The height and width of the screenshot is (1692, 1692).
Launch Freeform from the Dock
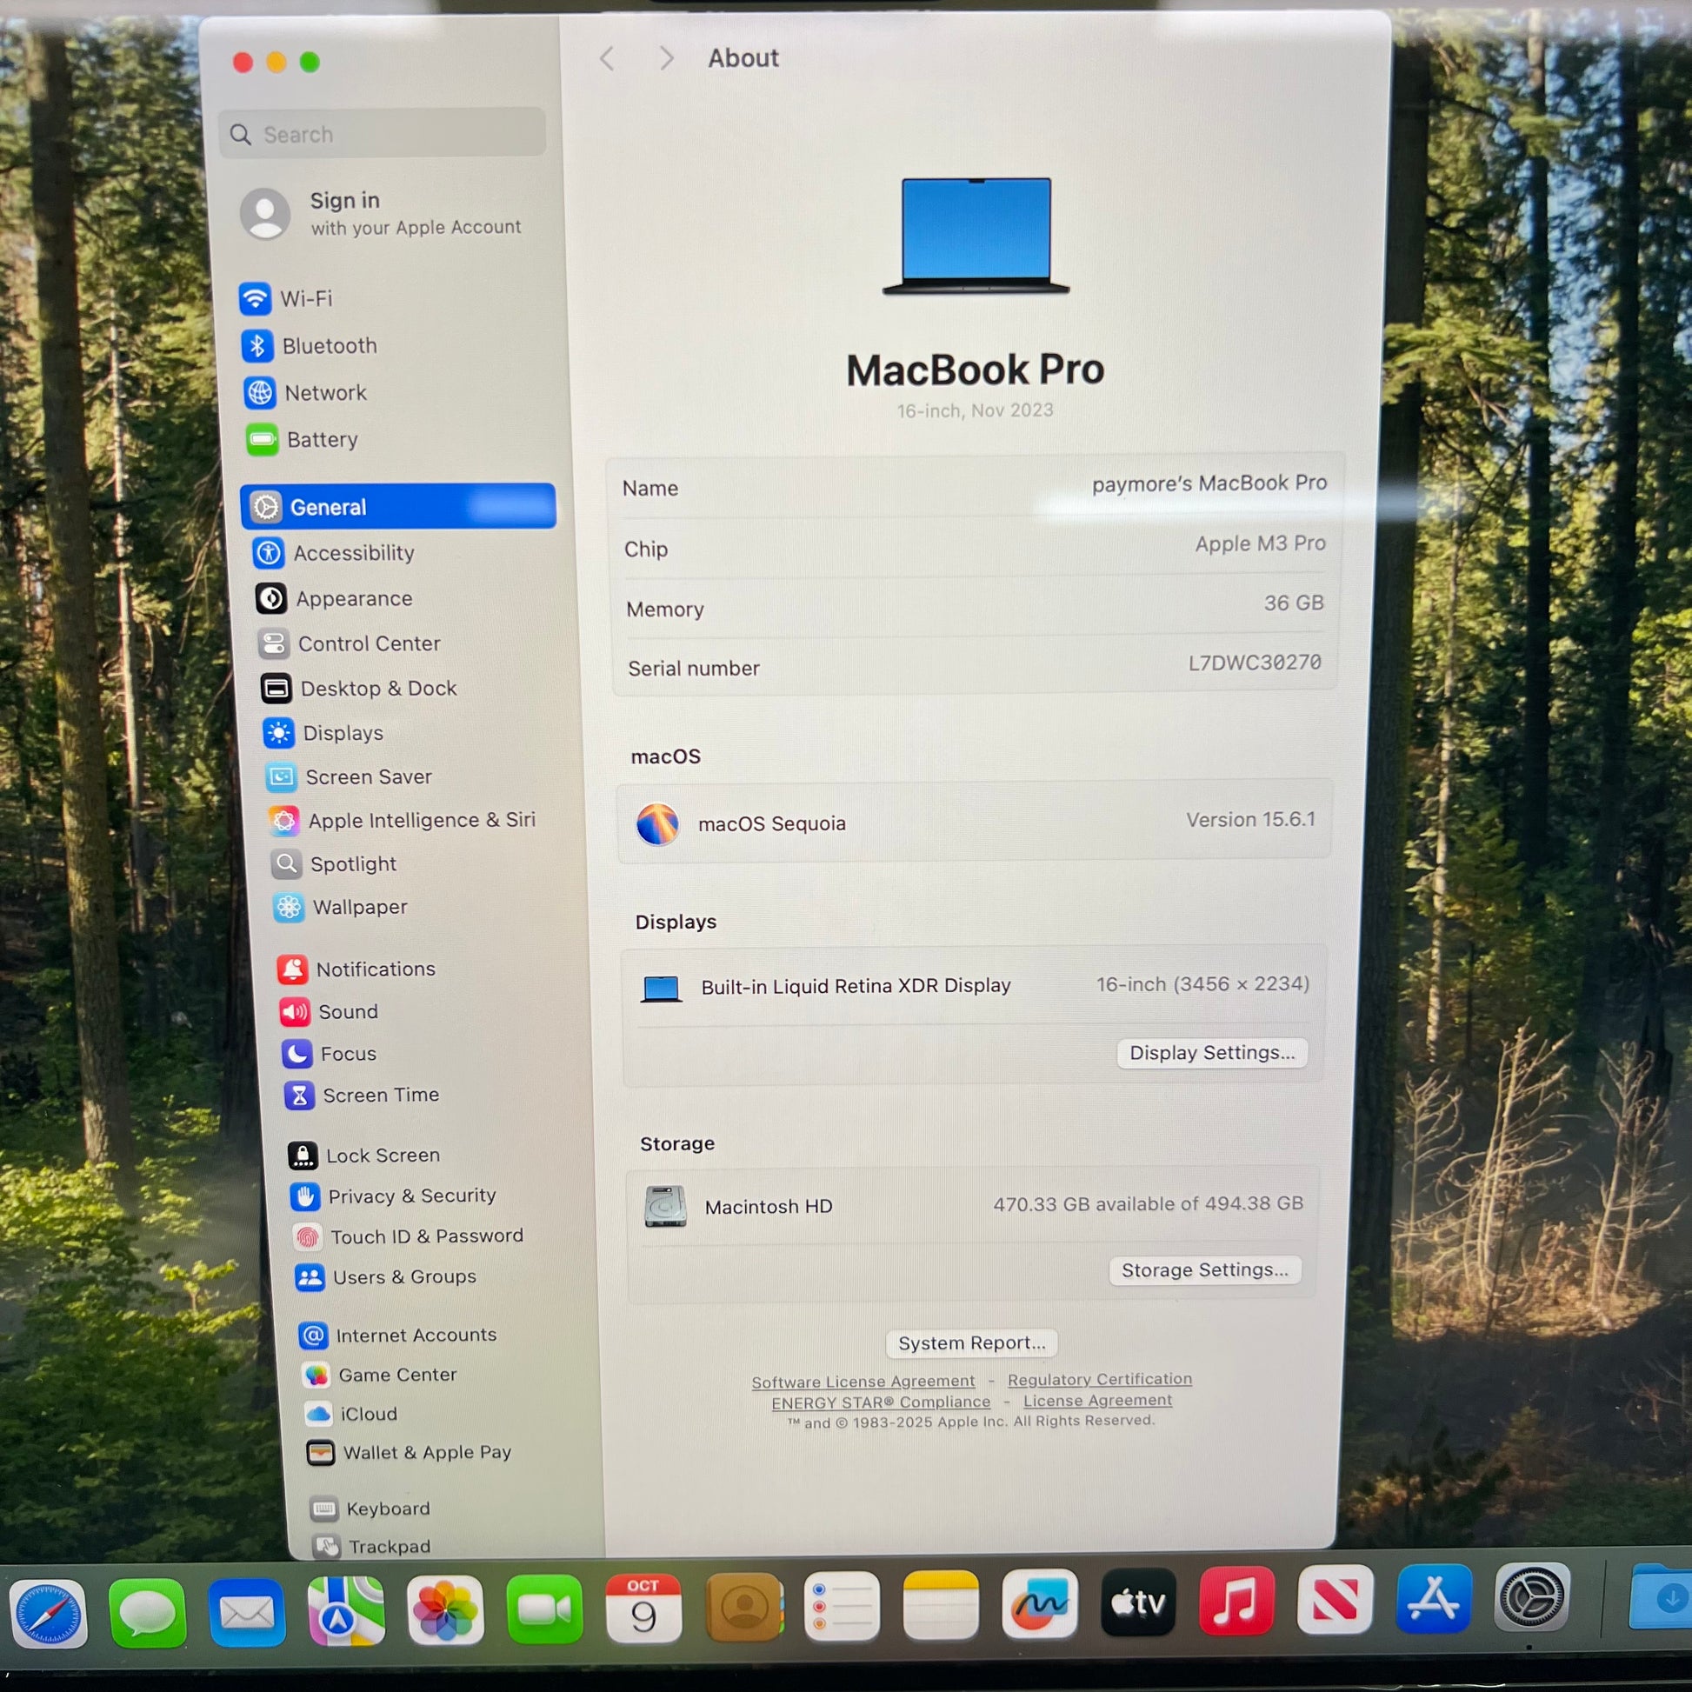point(1040,1604)
